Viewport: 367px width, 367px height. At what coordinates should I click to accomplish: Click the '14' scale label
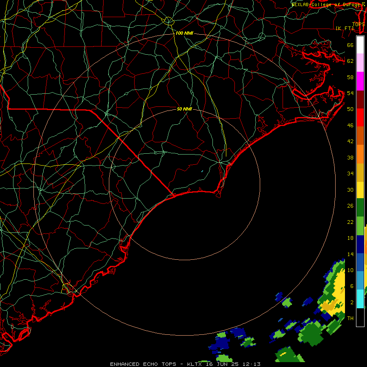click(x=350, y=254)
